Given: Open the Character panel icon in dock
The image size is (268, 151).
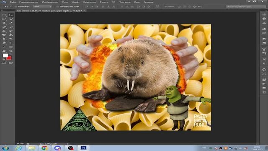Looking at the screenshot, I should (x=264, y=59).
